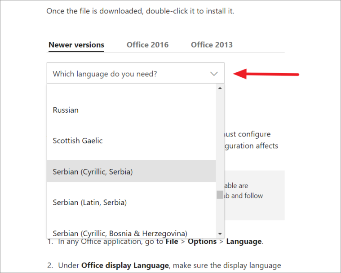
Task: Open the Office 2013 tab
Action: [x=212, y=45]
